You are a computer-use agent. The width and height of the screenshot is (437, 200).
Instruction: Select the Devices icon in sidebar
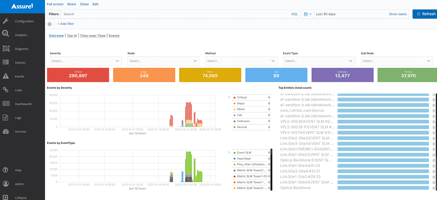pos(6,62)
